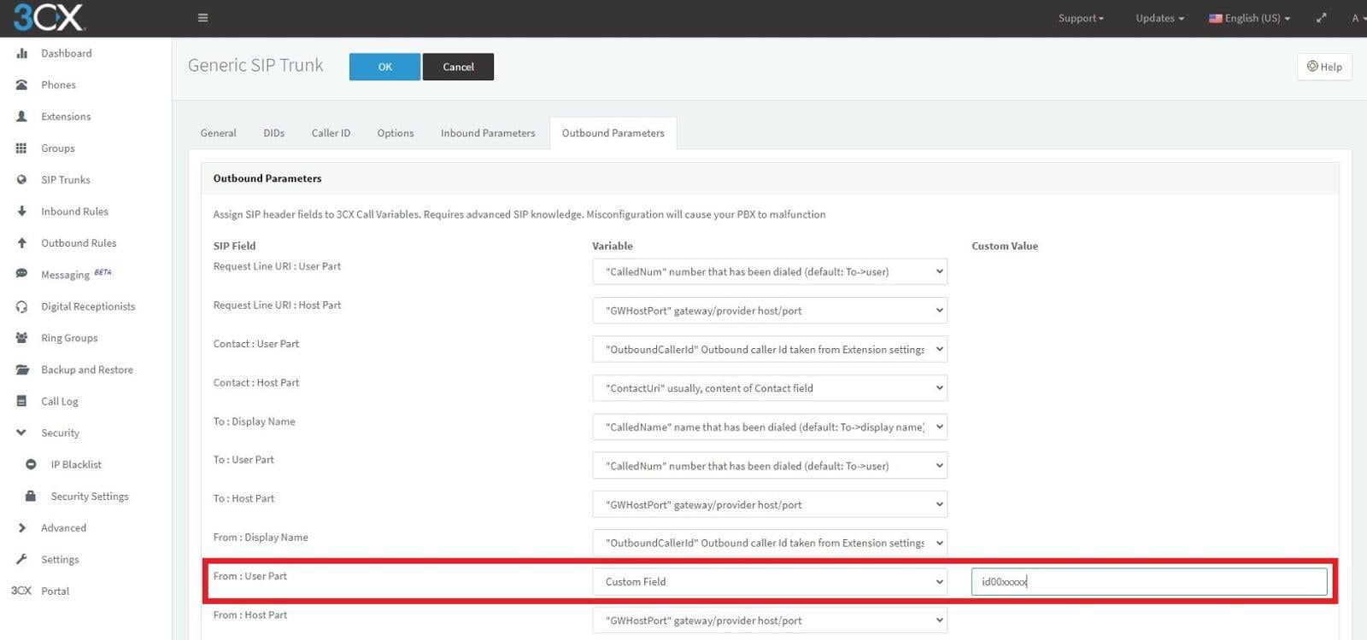Open From Host Part variable dropdown
The image size is (1367, 640).
[770, 620]
